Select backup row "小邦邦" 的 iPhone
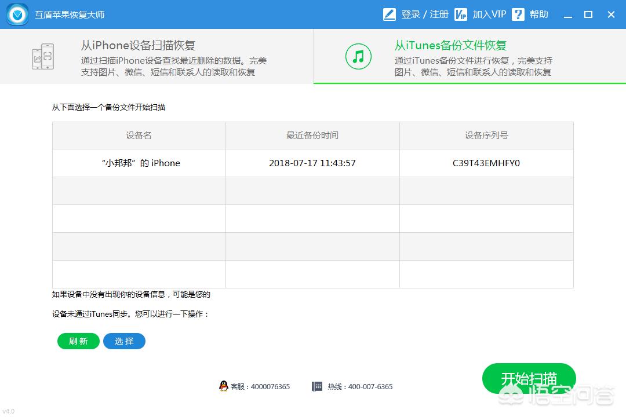Viewport: 626px width, 417px height. pos(313,163)
